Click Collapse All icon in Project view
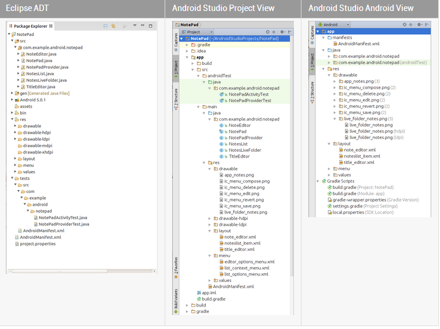The image size is (440, 329). pos(274,32)
